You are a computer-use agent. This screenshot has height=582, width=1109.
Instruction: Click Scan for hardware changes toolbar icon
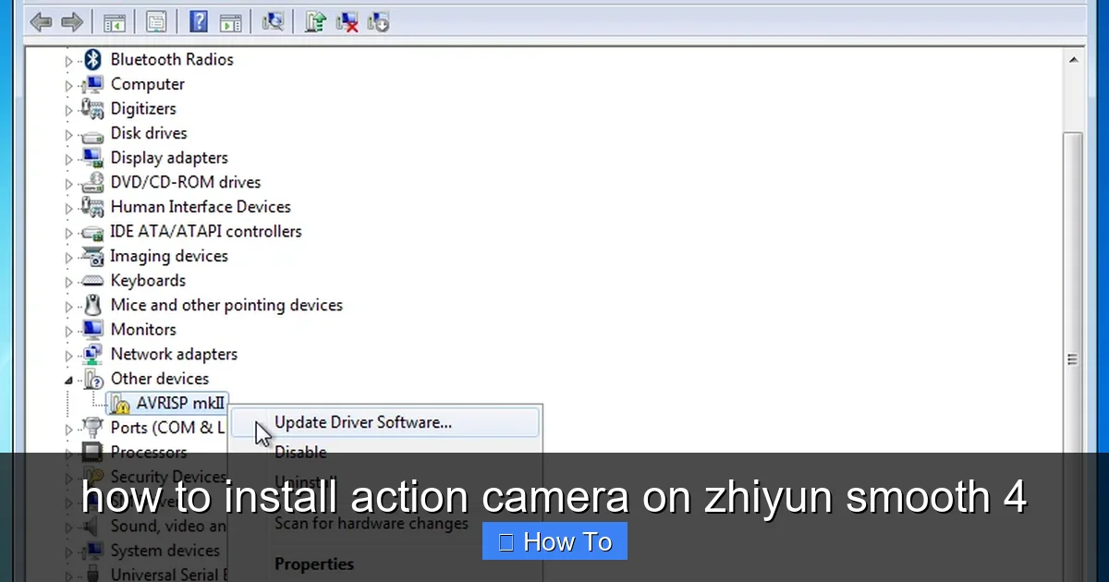coord(273,21)
